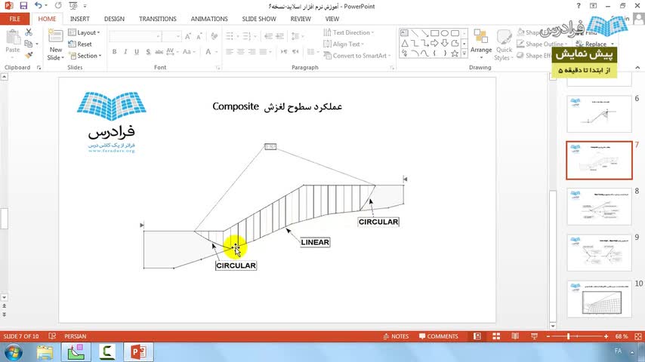The height and width of the screenshot is (362, 645).
Task: Click the Paste button
Action: point(13,41)
